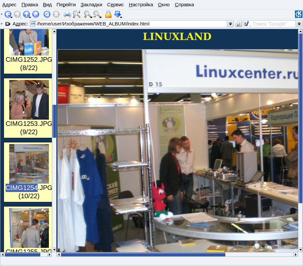303x266 pixels.
Task: Zoom out with the minus magnifier
Action: [97, 14]
